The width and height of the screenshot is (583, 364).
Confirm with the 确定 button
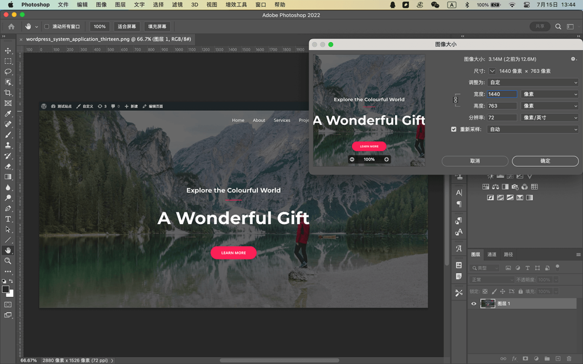tap(545, 161)
